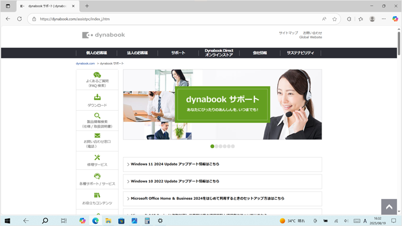402x226 pixels.
Task: Click the お問い合わせ header link
Action: point(312,33)
